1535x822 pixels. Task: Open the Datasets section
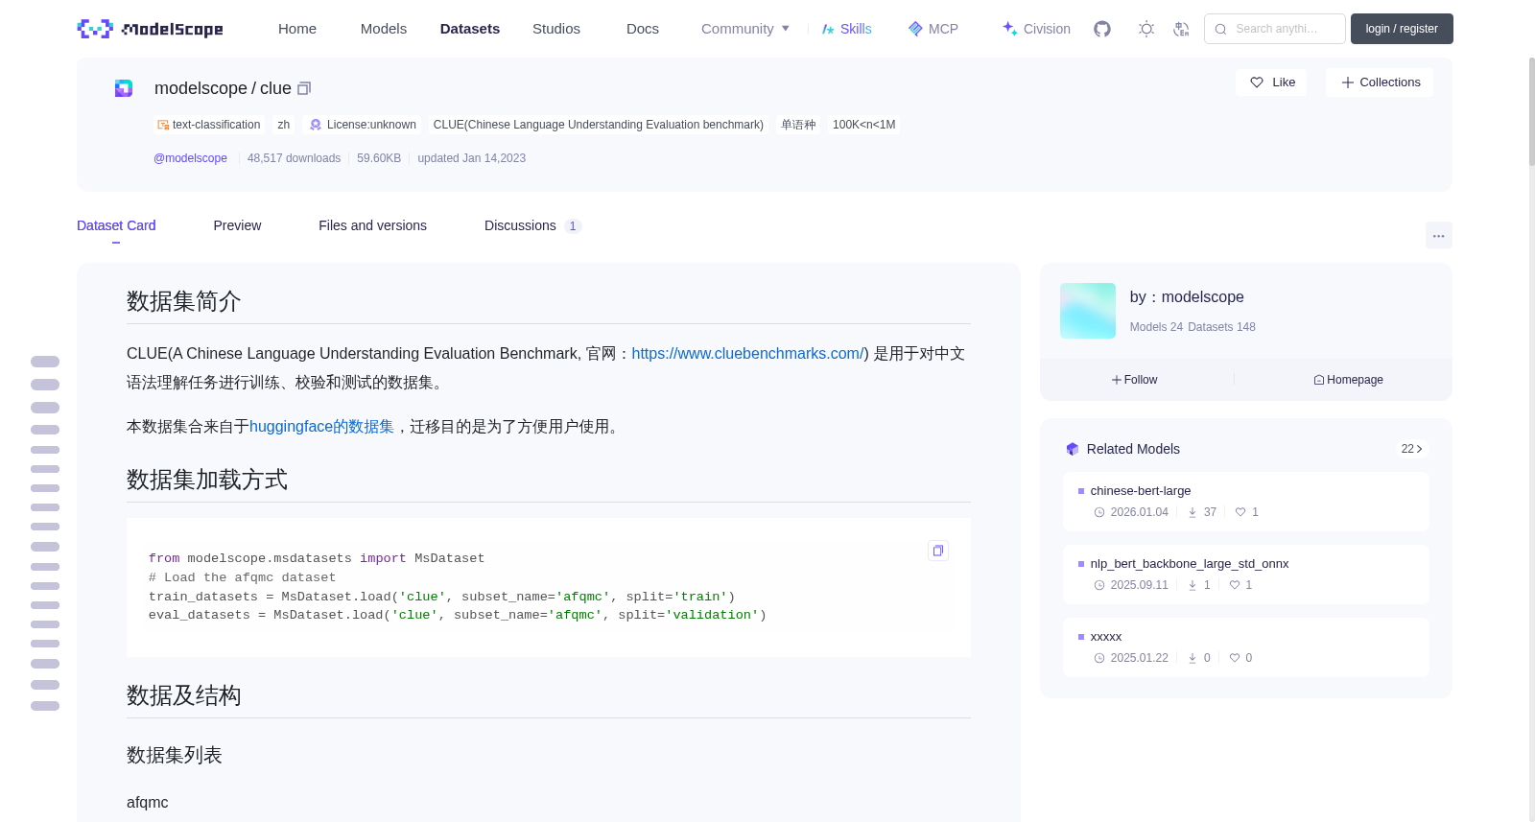470,29
